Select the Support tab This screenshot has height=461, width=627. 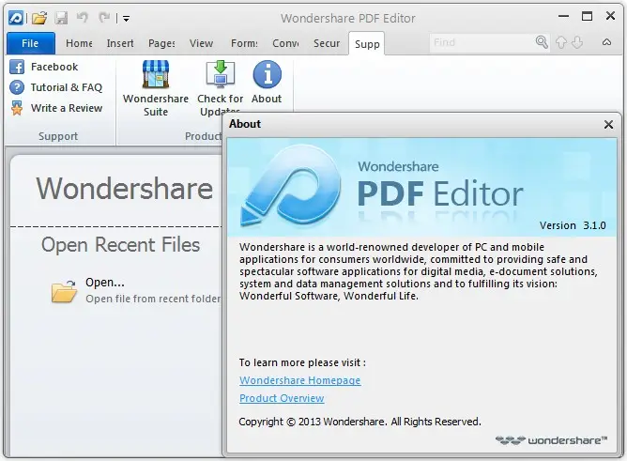click(367, 44)
